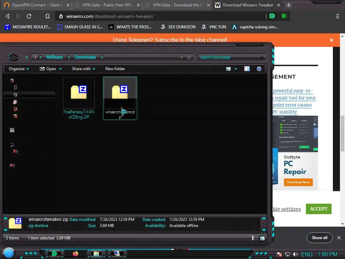The height and width of the screenshot is (259, 345).
Task: Open the Start orb on taskbar
Action: pyautogui.click(x=9, y=253)
